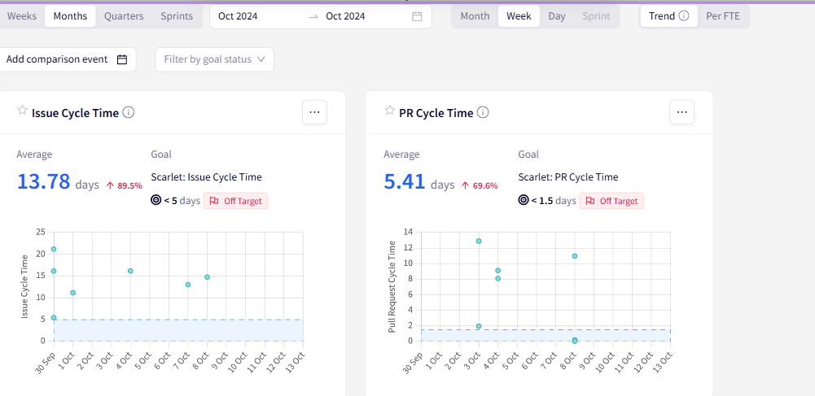Click the target icon under Scarlet: Issue Cycle Time

(156, 200)
